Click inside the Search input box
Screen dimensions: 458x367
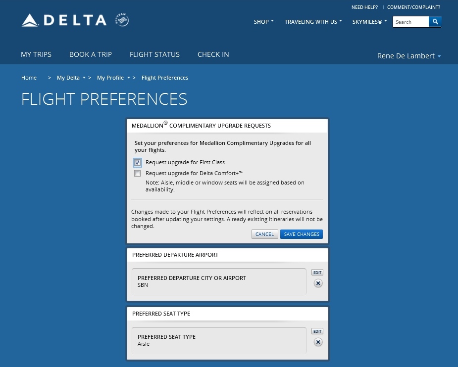(x=410, y=22)
